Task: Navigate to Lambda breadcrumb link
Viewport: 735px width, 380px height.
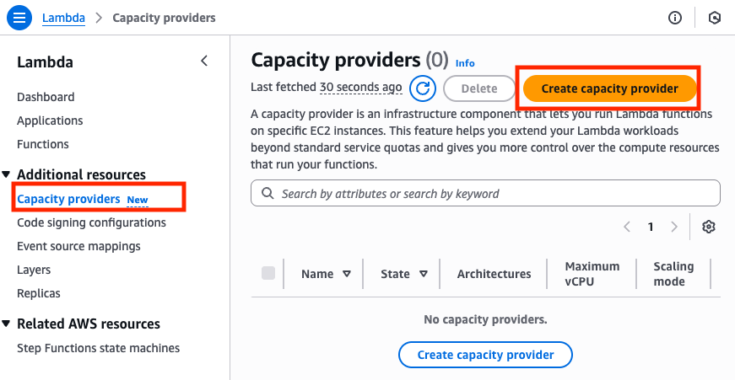Action: 65,17
